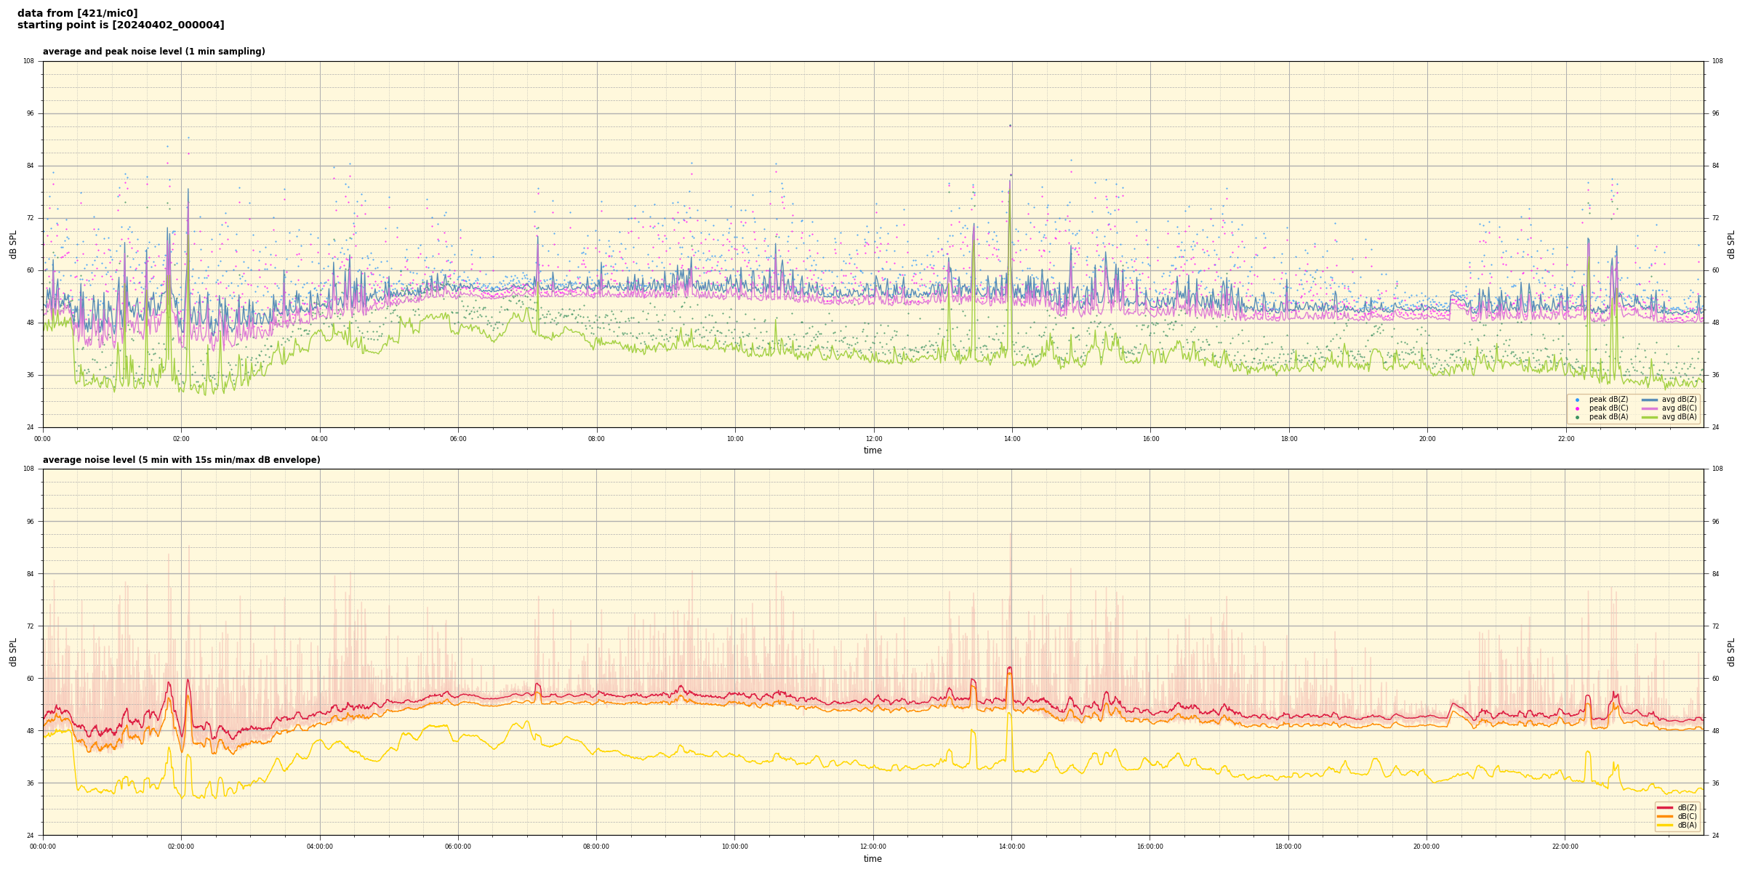Click the 22:00:00 tick label on bottom chart
The width and height of the screenshot is (1745, 872).
tap(1565, 847)
